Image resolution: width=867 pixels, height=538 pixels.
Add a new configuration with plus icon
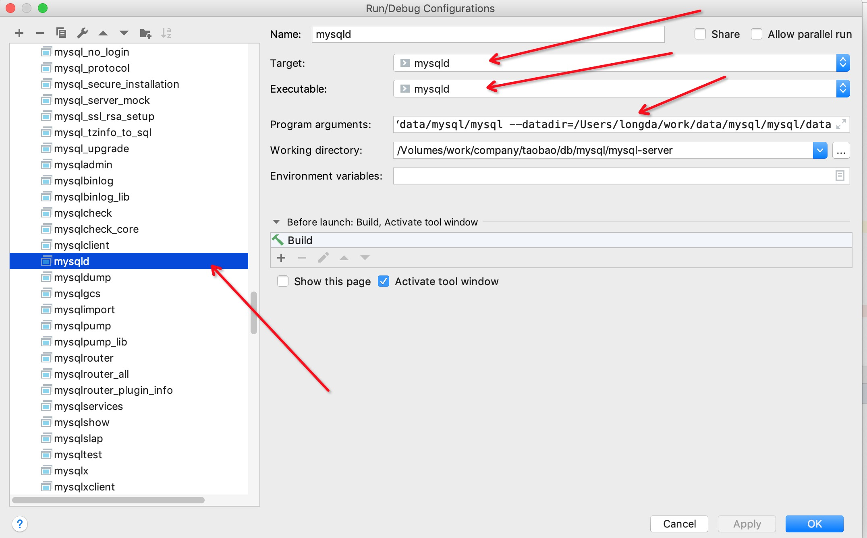(19, 33)
